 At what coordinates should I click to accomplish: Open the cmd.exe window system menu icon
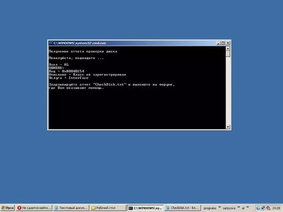point(51,43)
